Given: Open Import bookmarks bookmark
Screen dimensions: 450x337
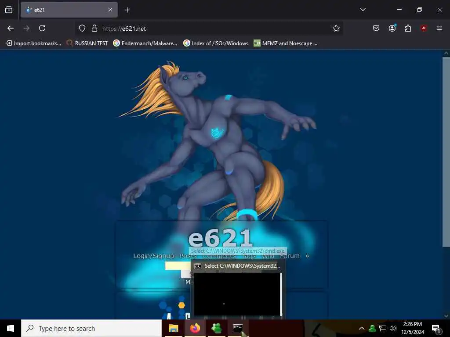Looking at the screenshot, I should coord(33,43).
